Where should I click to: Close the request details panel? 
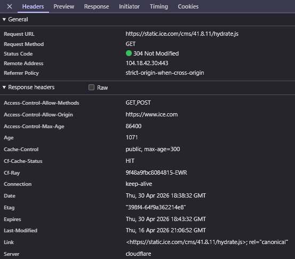click(x=10, y=6)
